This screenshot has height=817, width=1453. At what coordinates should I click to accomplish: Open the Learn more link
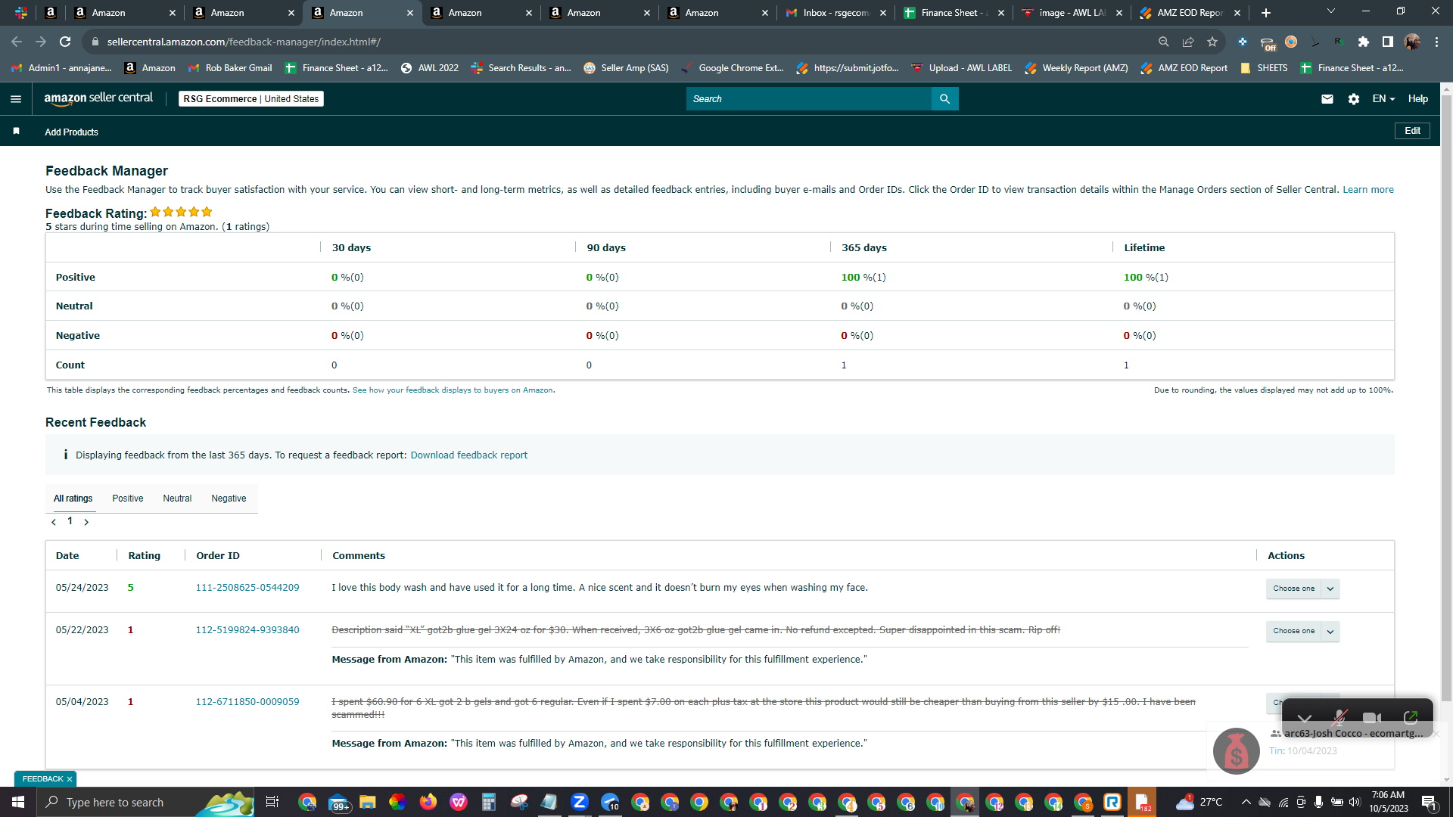click(1368, 190)
